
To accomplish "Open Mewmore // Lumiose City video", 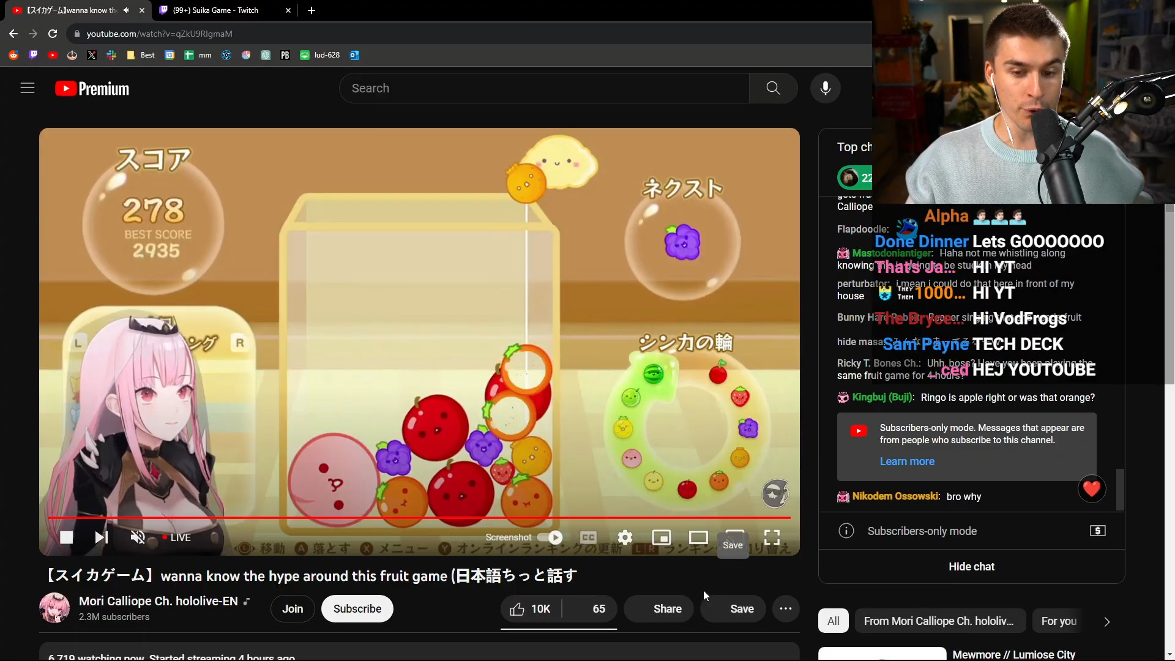I will point(1013,654).
